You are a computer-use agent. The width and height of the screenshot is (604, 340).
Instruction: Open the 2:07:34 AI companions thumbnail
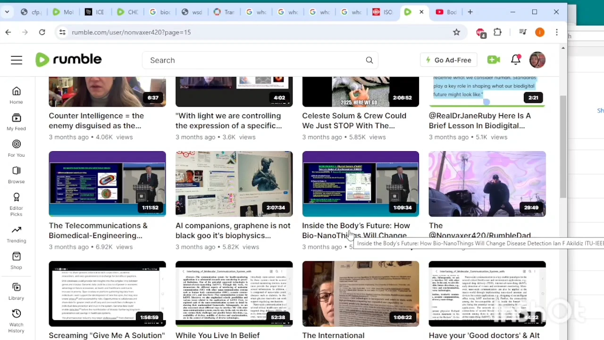coord(234,184)
